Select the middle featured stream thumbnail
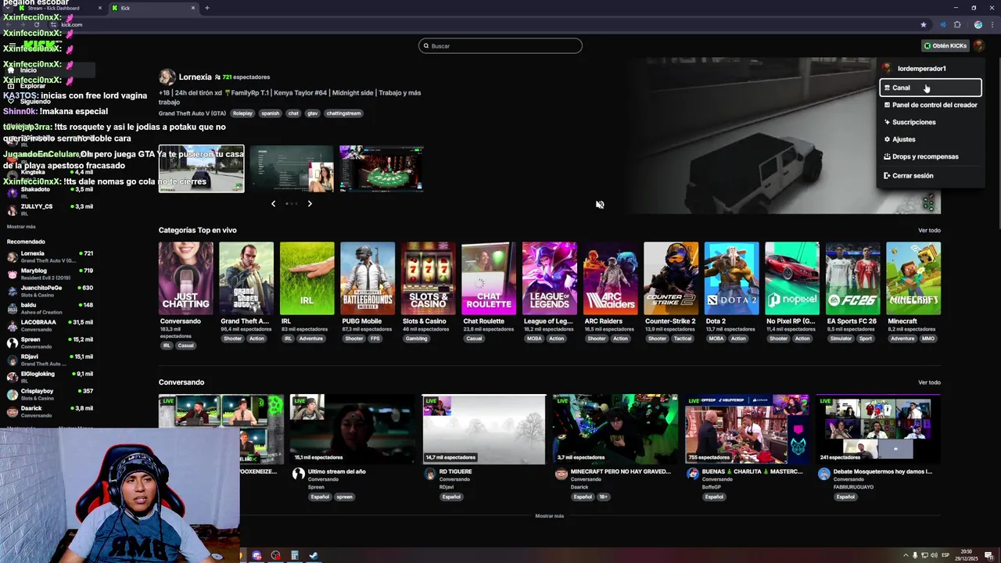This screenshot has width=1001, height=563. 292,168
